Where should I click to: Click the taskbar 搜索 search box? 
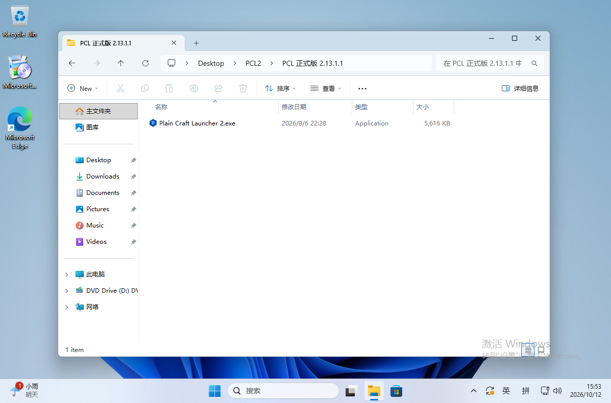[x=283, y=391]
